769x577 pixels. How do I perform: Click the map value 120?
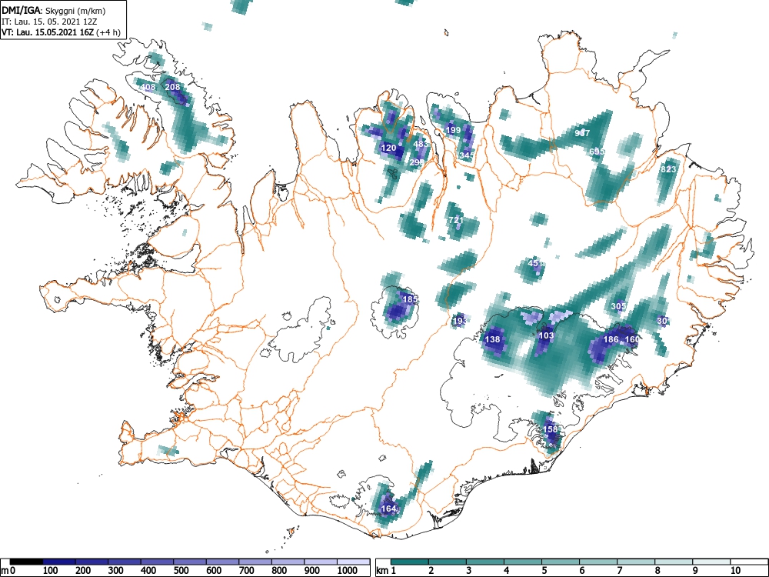[388, 148]
